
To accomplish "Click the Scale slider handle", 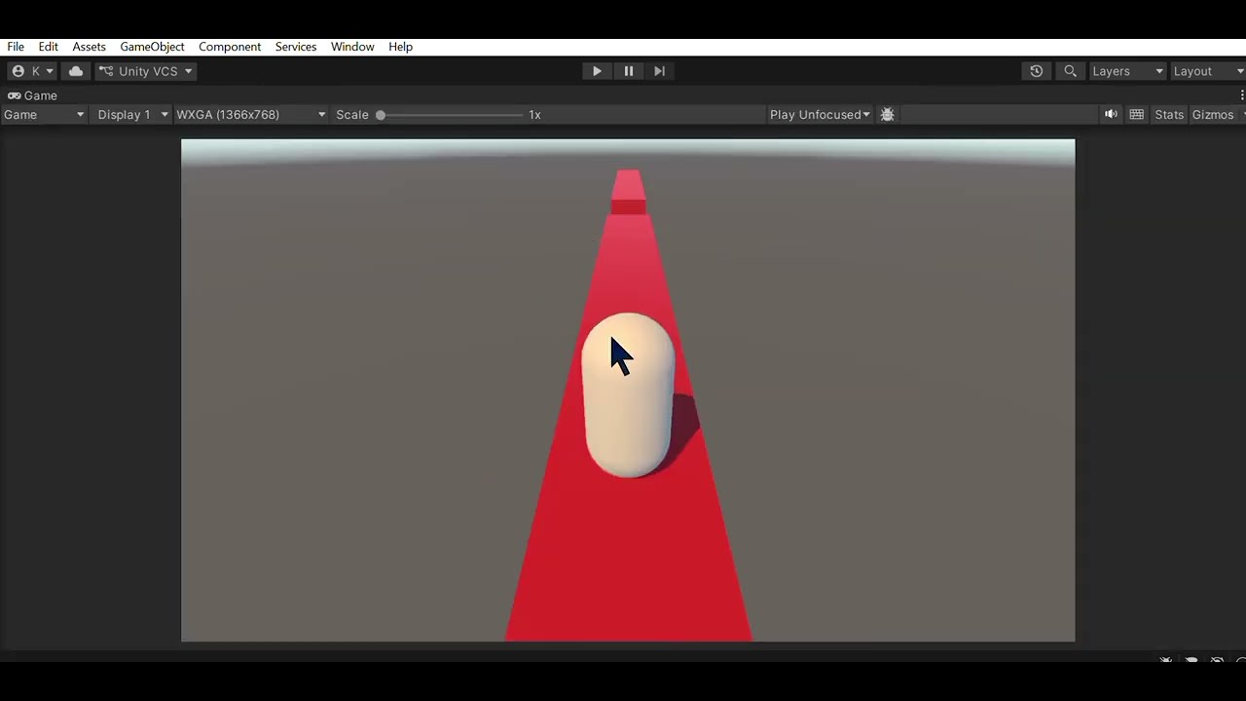I will coord(381,115).
